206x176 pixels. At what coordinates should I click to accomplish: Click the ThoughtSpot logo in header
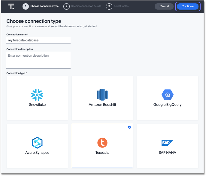click(11, 6)
